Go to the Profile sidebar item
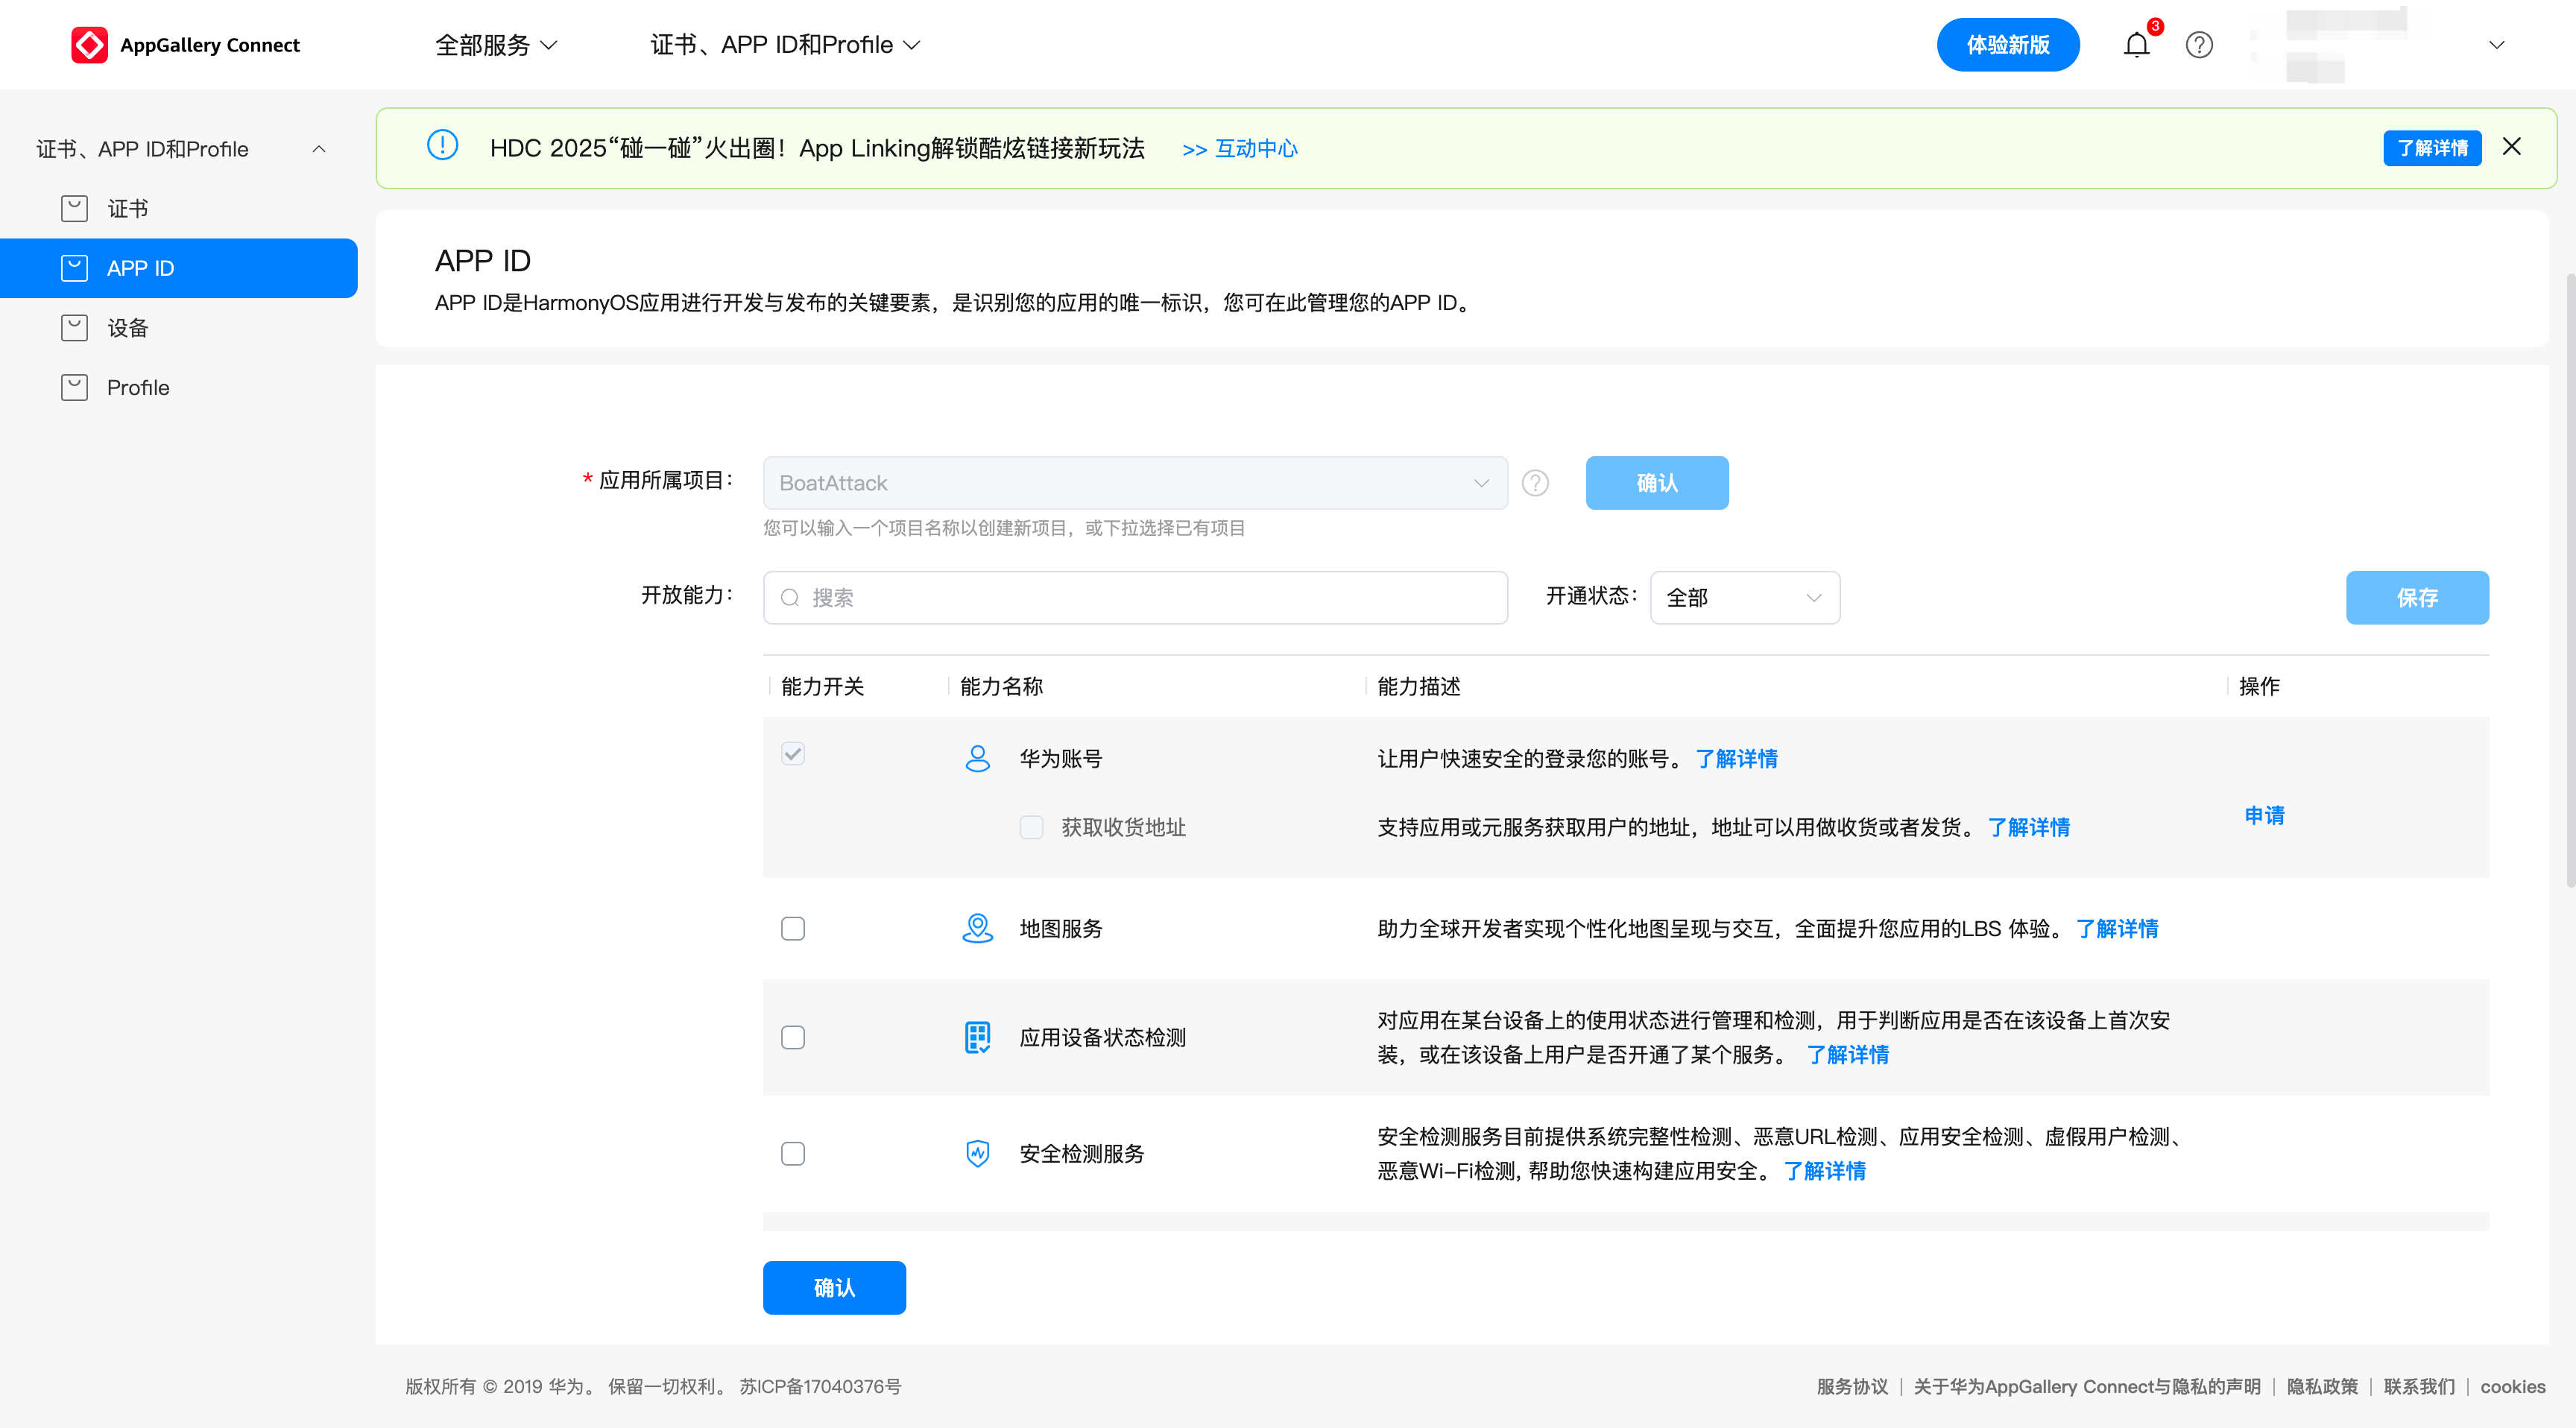Image resolution: width=2576 pixels, height=1428 pixels. (138, 387)
